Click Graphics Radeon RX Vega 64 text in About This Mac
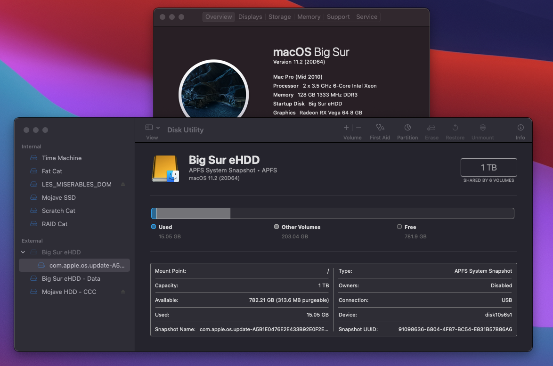This screenshot has height=366, width=553. pyautogui.click(x=317, y=113)
